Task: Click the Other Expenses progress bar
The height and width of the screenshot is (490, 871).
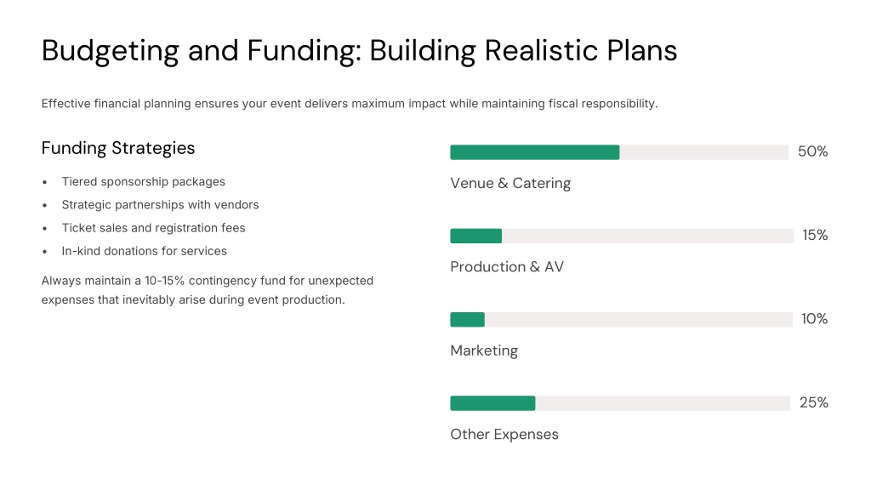Action: coord(620,403)
